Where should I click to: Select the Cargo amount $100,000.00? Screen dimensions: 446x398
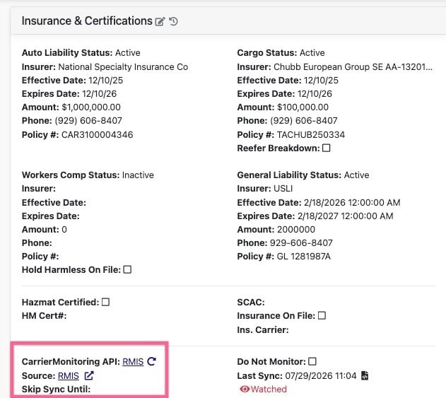tap(303, 107)
